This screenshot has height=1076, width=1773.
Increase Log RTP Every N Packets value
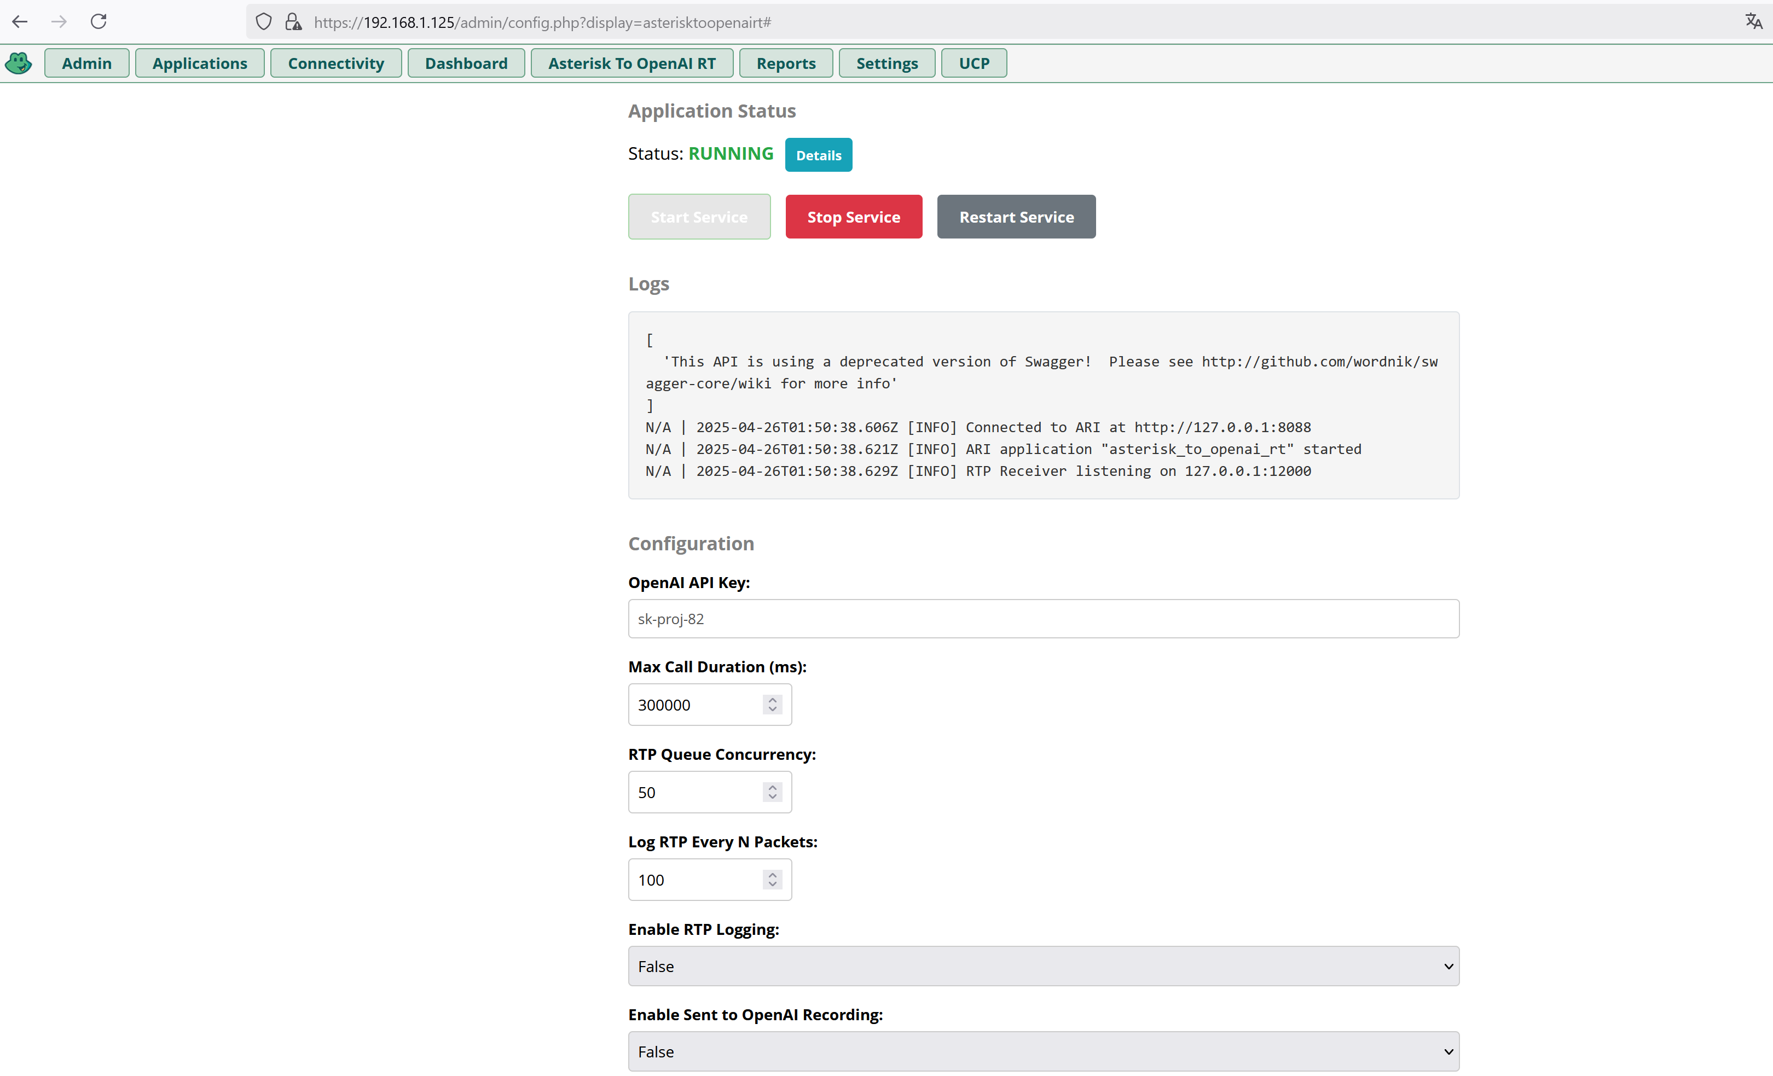773,875
